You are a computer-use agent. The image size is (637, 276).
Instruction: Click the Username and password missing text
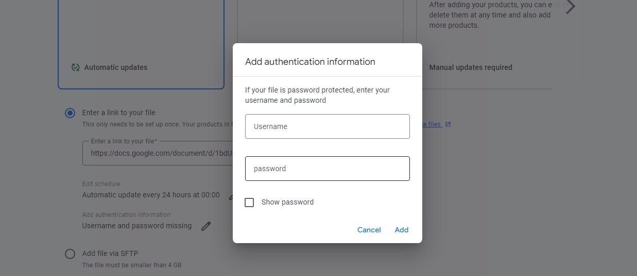(x=137, y=226)
